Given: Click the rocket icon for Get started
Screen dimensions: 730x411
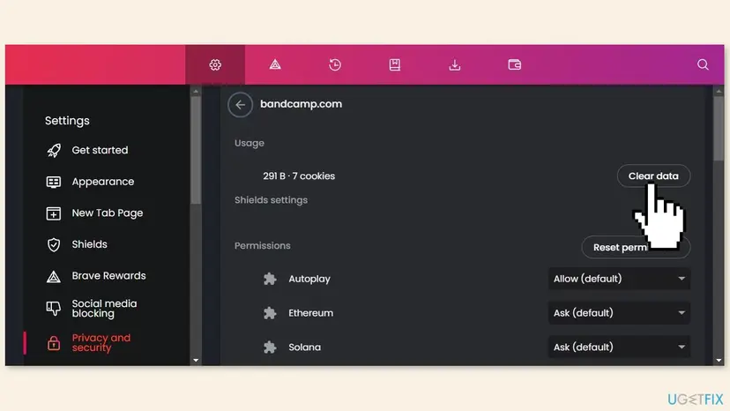Looking at the screenshot, I should (x=54, y=150).
